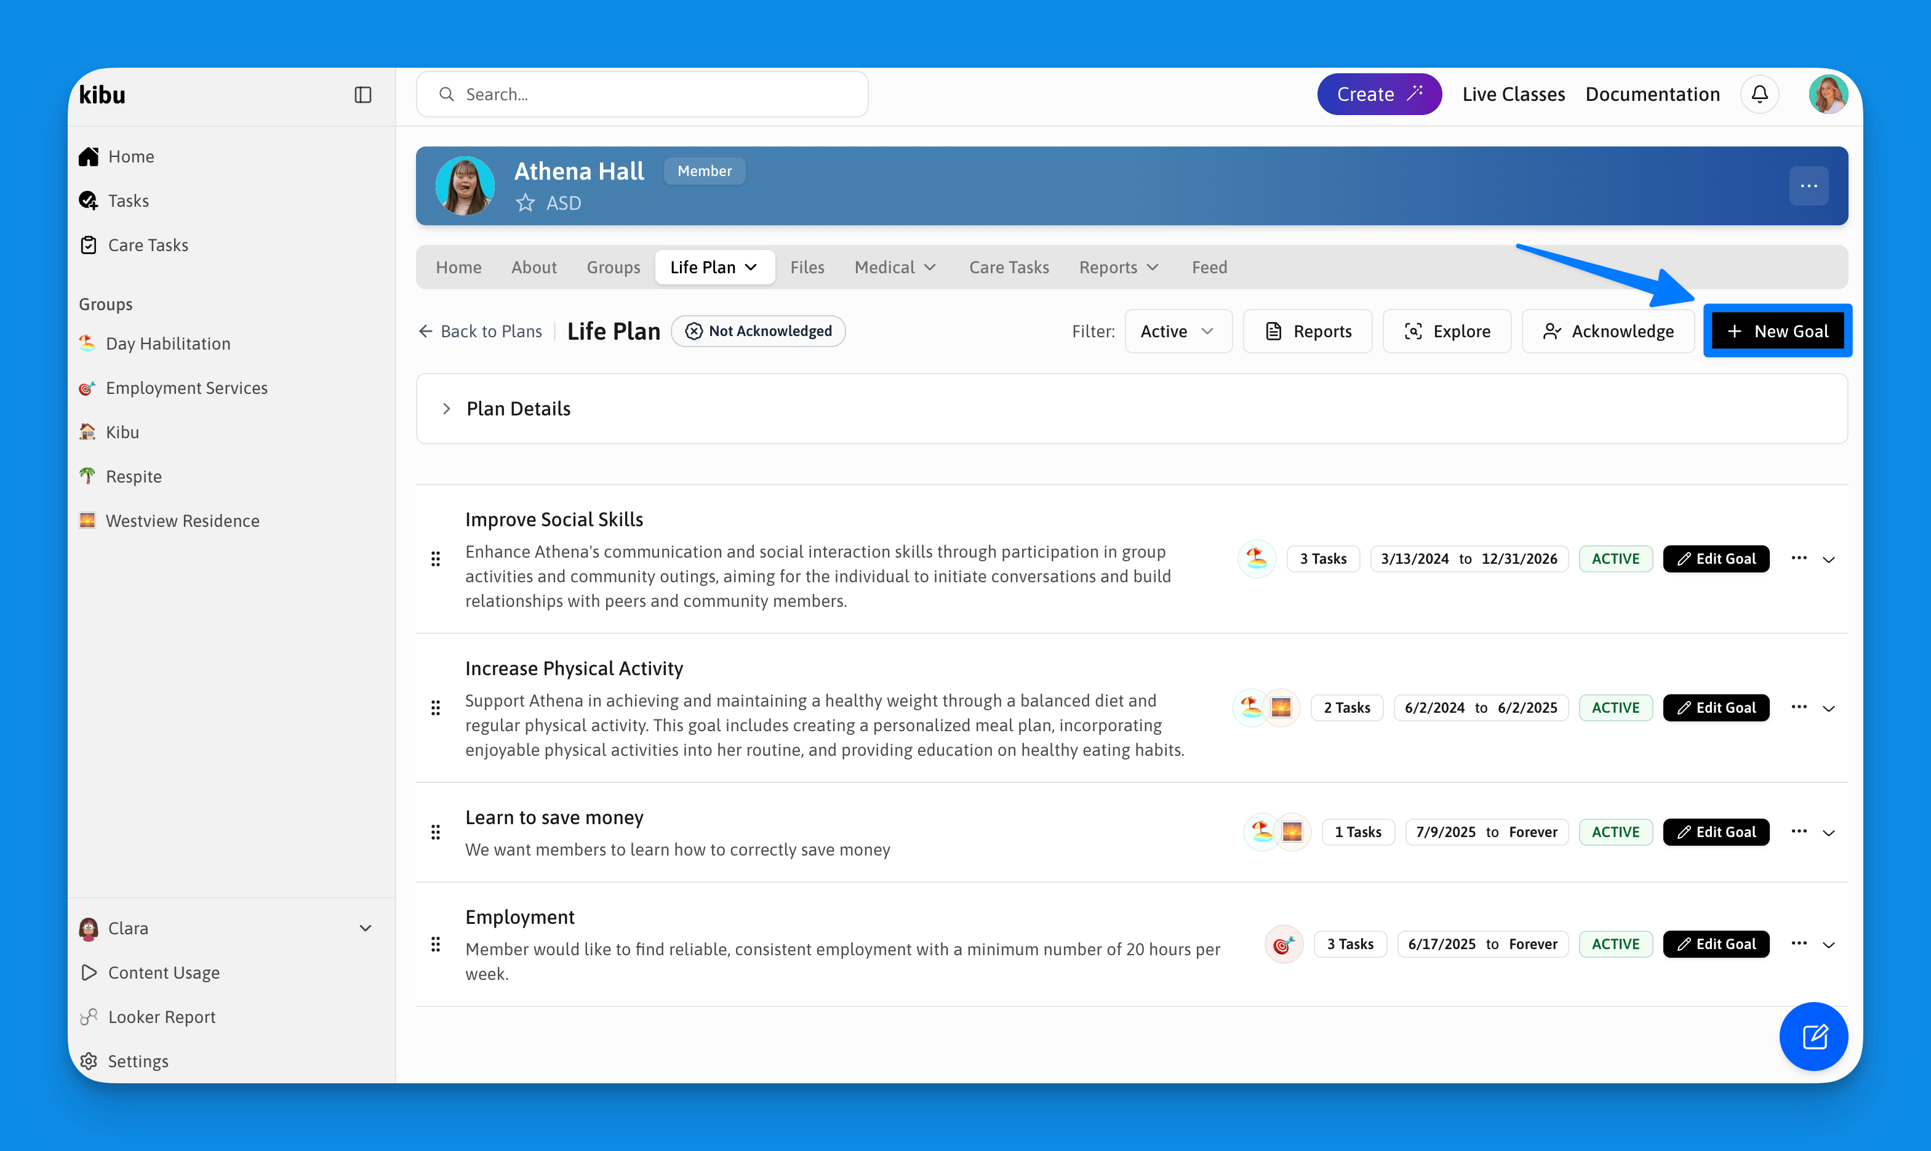Screen dimensions: 1931x1151
Task: Click the 3 Tasks badge on Employment goal
Action: [1349, 944]
